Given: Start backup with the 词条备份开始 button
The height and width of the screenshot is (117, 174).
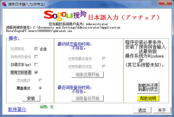Looking at the screenshot, I should (88, 98).
